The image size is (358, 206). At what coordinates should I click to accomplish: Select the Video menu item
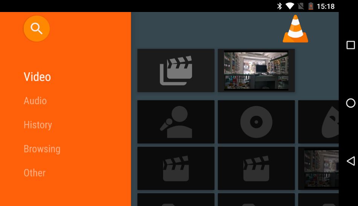37,77
